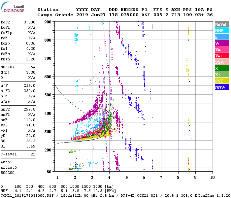
Task: Click the hmF2 value 299.8
Action: pyautogui.click(x=29, y=110)
